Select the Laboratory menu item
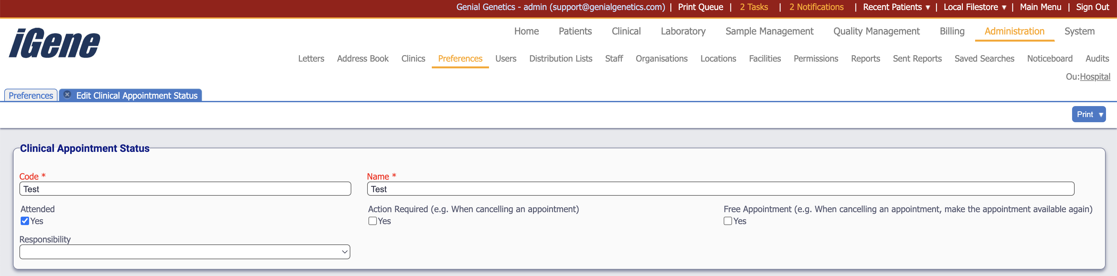Screen dimensions: 1117x276 point(683,31)
